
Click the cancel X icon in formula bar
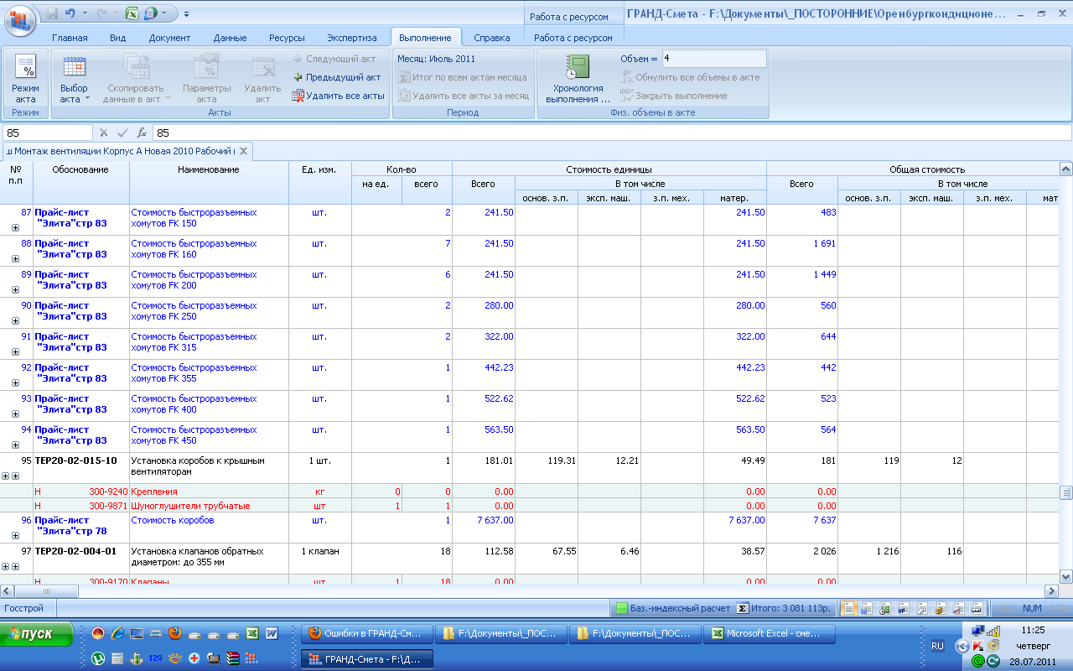104,133
